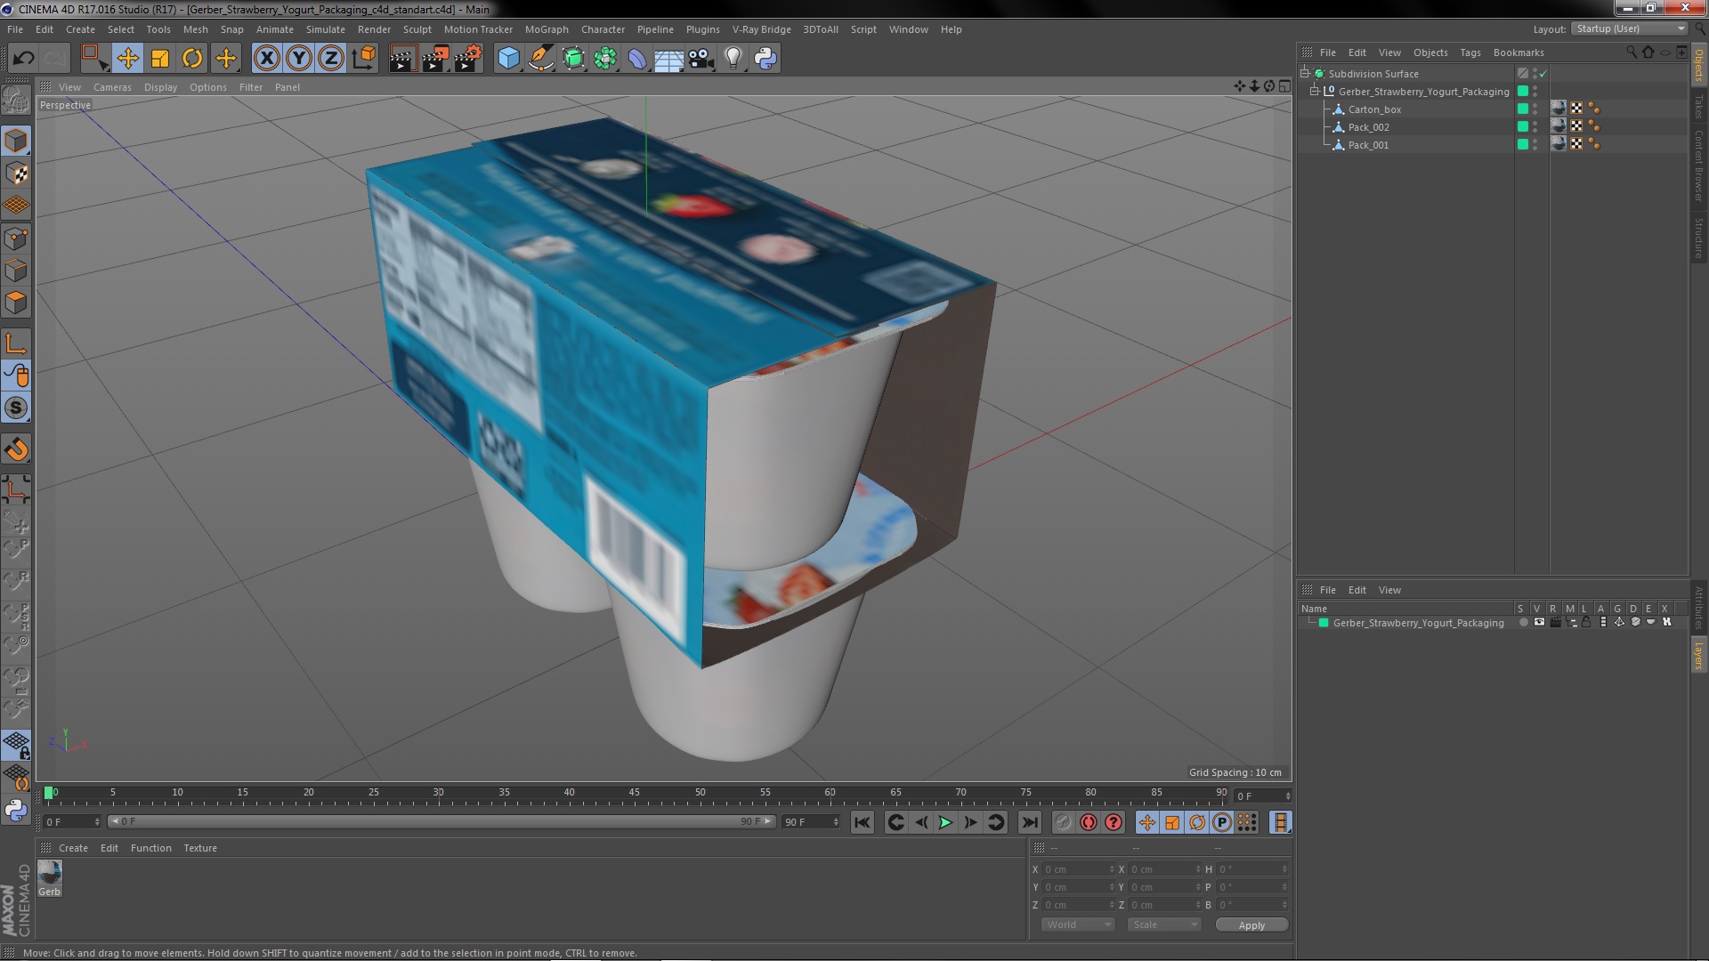The image size is (1709, 961).
Task: Toggle Autokeying button
Action: tap(1088, 823)
